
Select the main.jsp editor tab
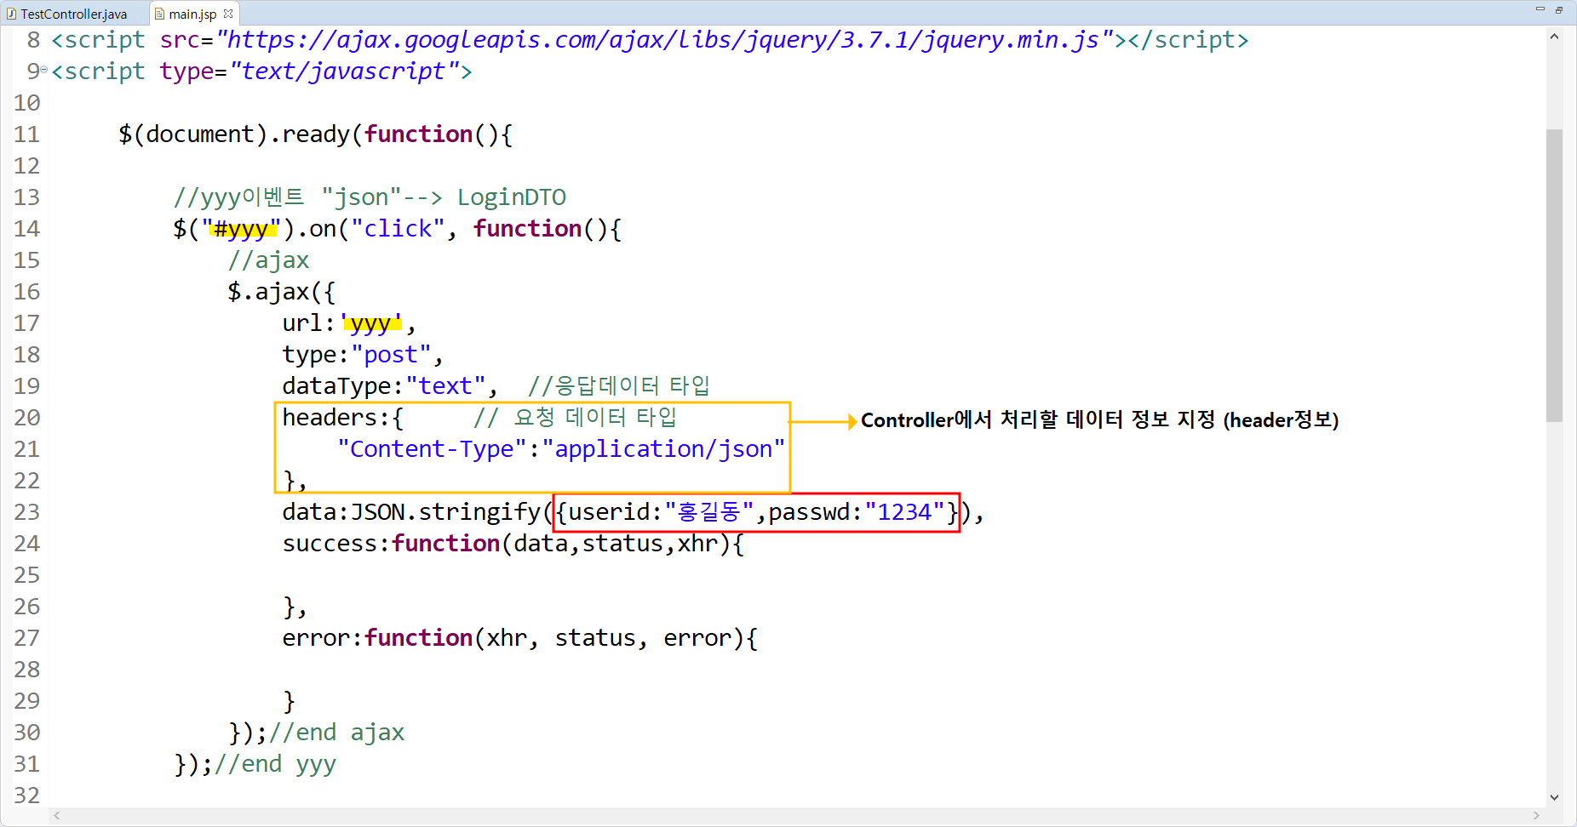[192, 14]
